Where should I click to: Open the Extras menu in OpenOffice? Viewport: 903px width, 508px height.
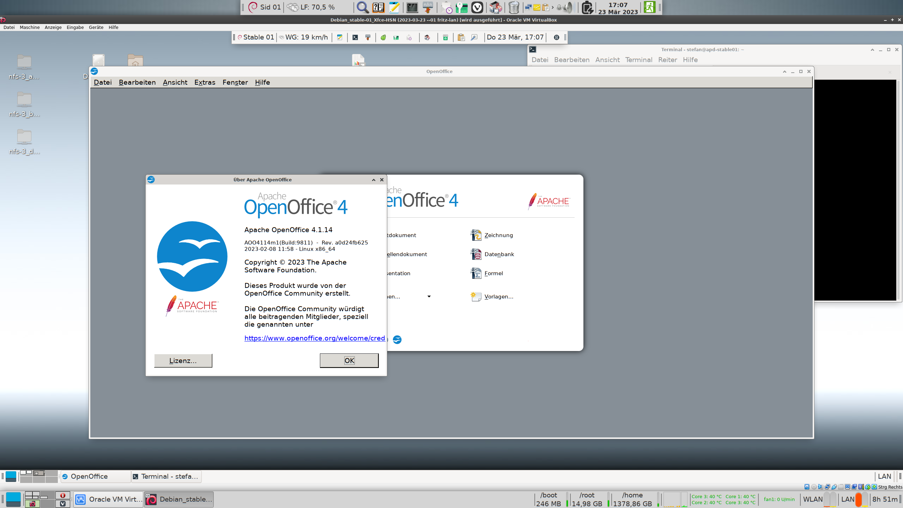coord(205,82)
